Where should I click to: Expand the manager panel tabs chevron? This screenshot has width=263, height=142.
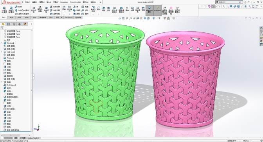(31, 24)
